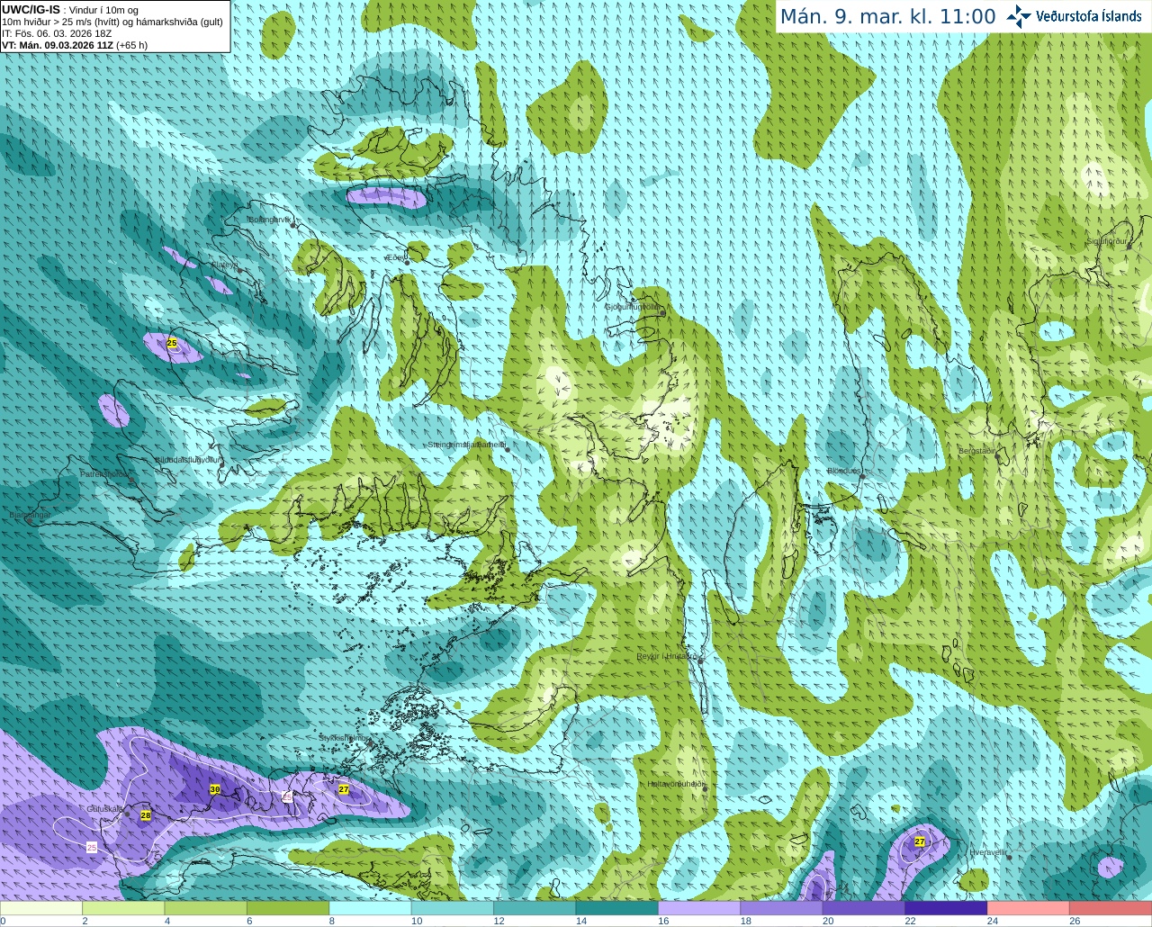The width and height of the screenshot is (1152, 927).
Task: Click the Veðurstofa Íslands name text
Action: pyautogui.click(x=1088, y=16)
